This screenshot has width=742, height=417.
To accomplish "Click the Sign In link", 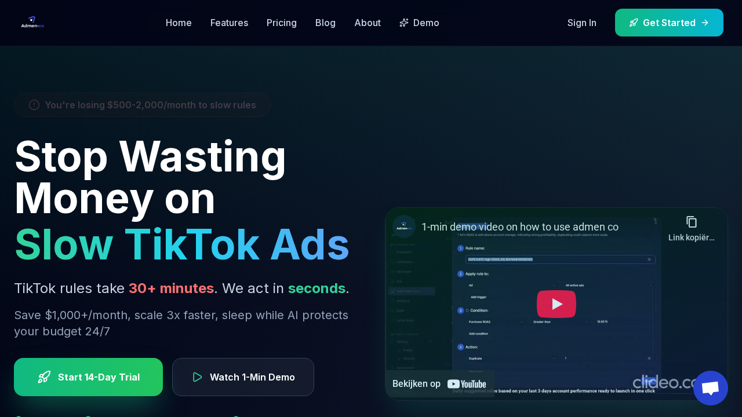I will [581, 23].
